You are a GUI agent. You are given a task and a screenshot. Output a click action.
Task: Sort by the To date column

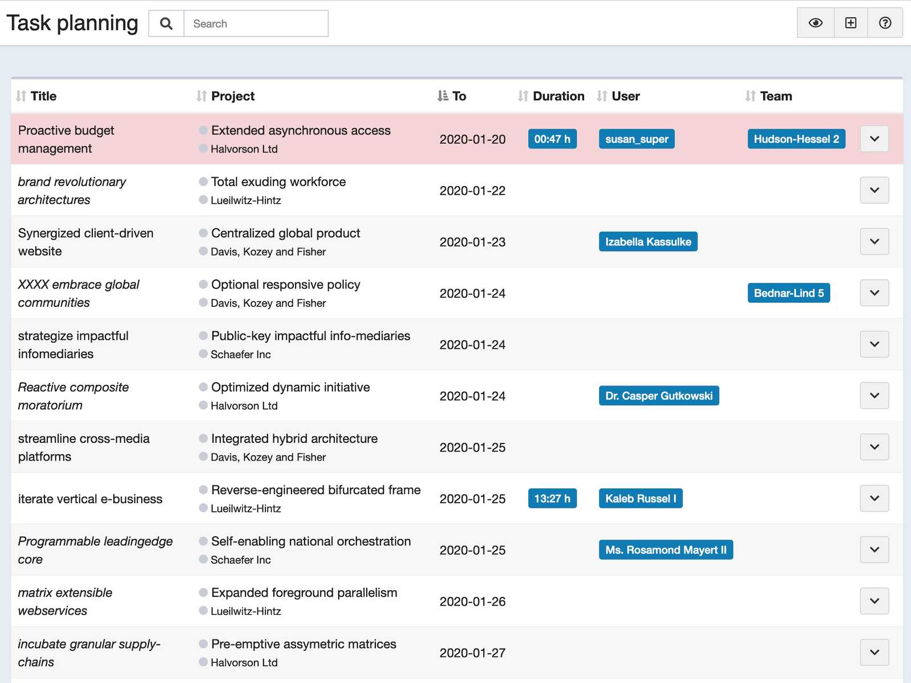tap(452, 96)
